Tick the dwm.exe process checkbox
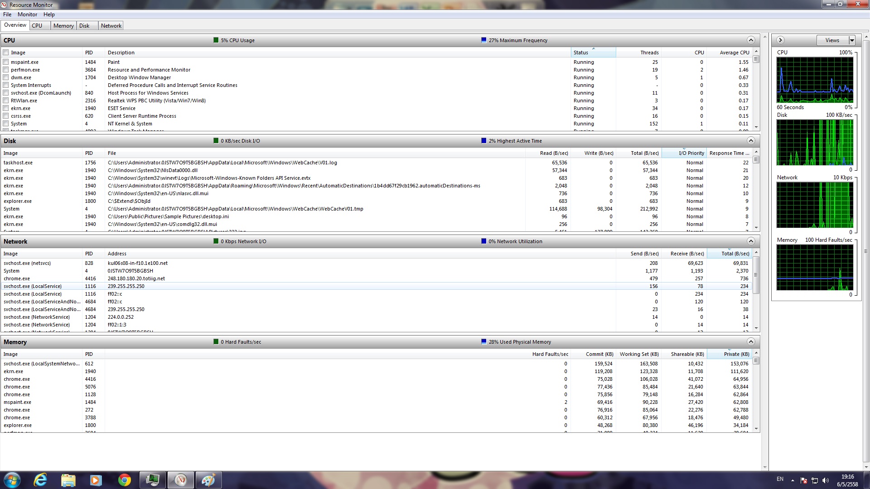870x489 pixels. [x=6, y=77]
